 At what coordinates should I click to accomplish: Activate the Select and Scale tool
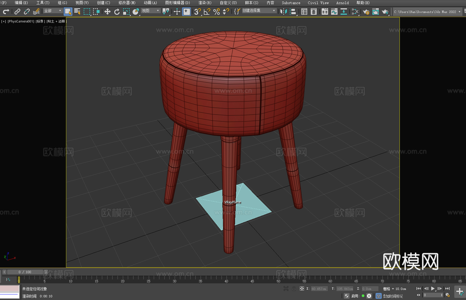(126, 12)
